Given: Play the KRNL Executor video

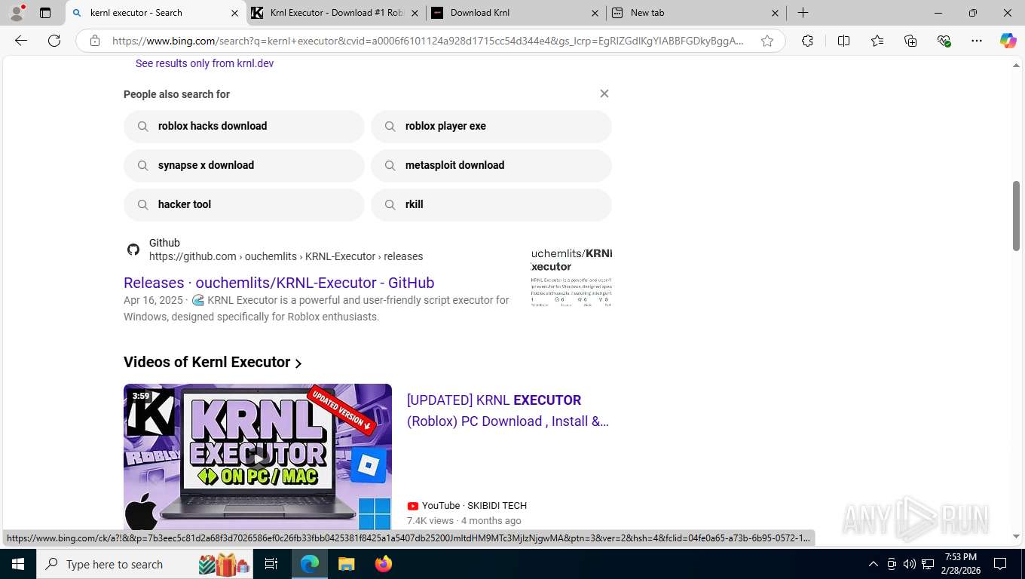Looking at the screenshot, I should coord(258,458).
